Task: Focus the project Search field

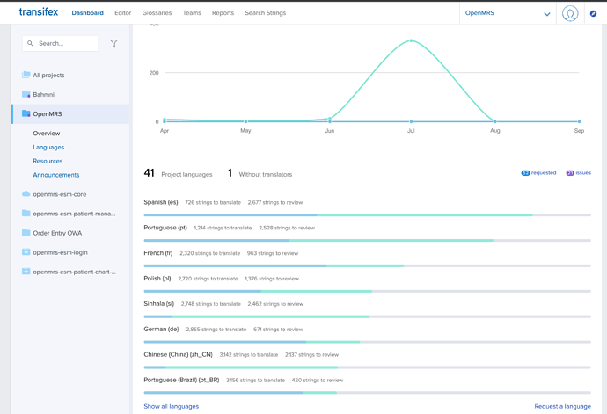Action: pyautogui.click(x=61, y=43)
